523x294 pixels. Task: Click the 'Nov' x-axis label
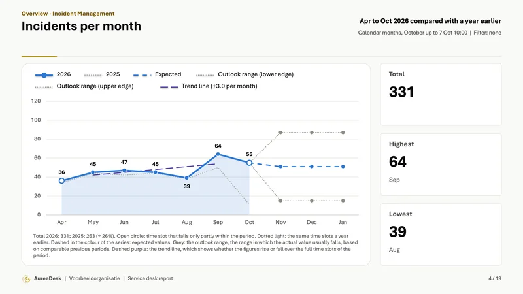[280, 222]
